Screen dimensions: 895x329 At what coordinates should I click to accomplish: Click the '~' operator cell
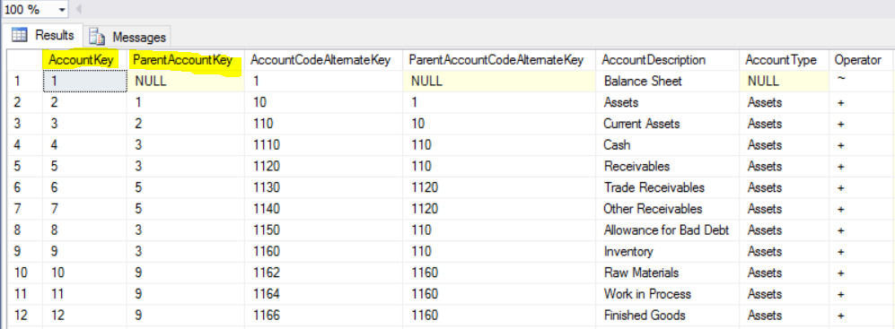[862, 81]
